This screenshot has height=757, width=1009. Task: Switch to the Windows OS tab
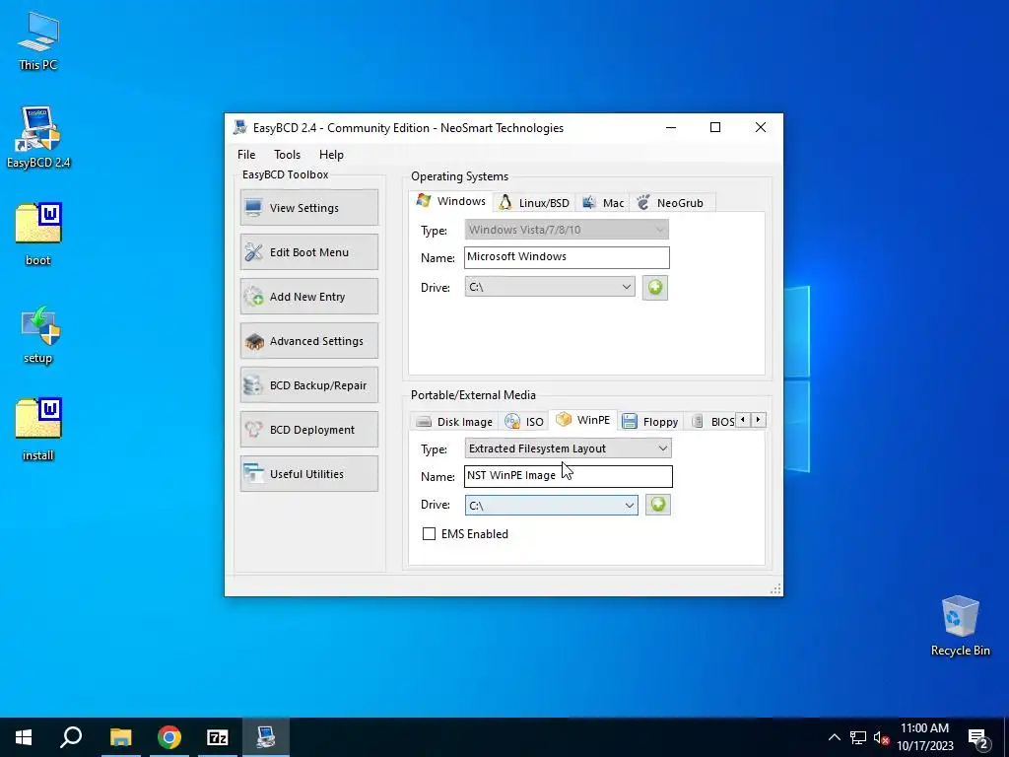[451, 201]
